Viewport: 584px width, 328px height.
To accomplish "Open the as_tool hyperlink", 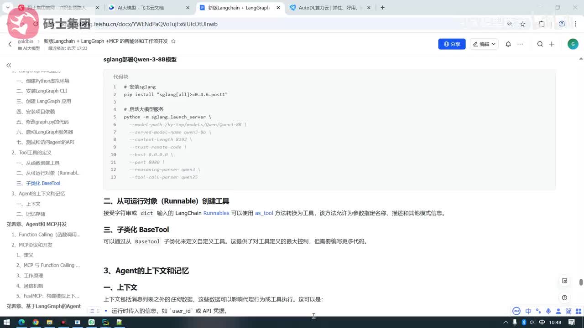I will click(x=264, y=213).
